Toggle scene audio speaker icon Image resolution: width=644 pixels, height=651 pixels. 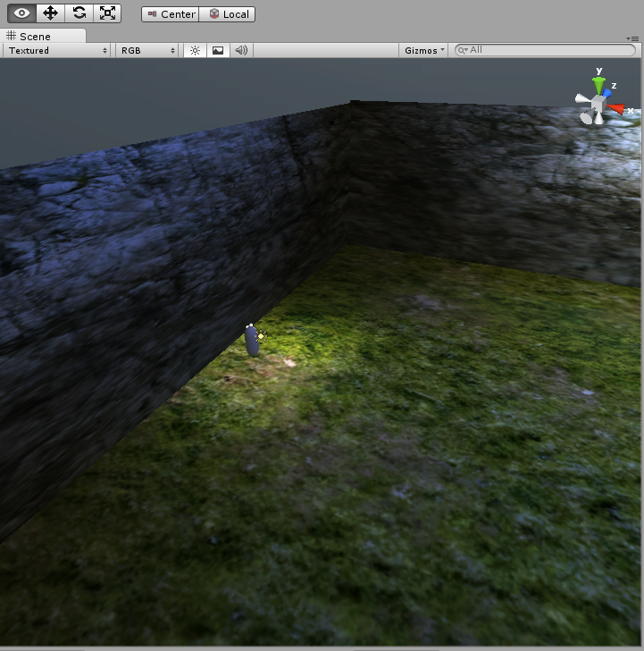click(x=241, y=50)
